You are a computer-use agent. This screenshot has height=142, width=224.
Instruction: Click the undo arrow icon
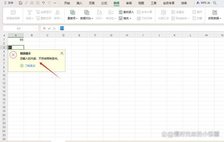[x=43, y=3]
